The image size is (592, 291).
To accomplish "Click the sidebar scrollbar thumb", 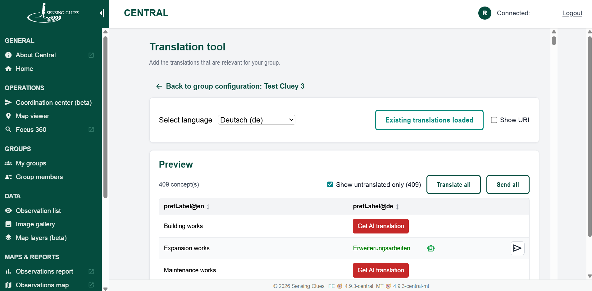I will [106, 117].
